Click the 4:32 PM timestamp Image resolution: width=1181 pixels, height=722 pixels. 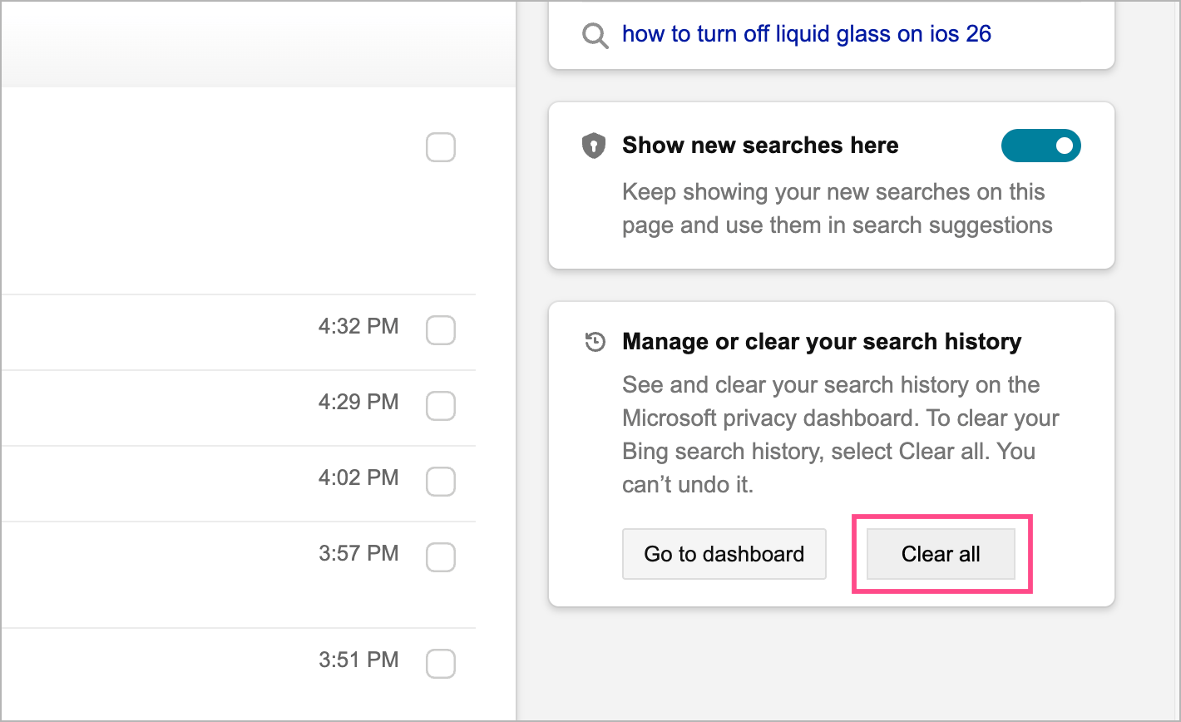coord(358,327)
